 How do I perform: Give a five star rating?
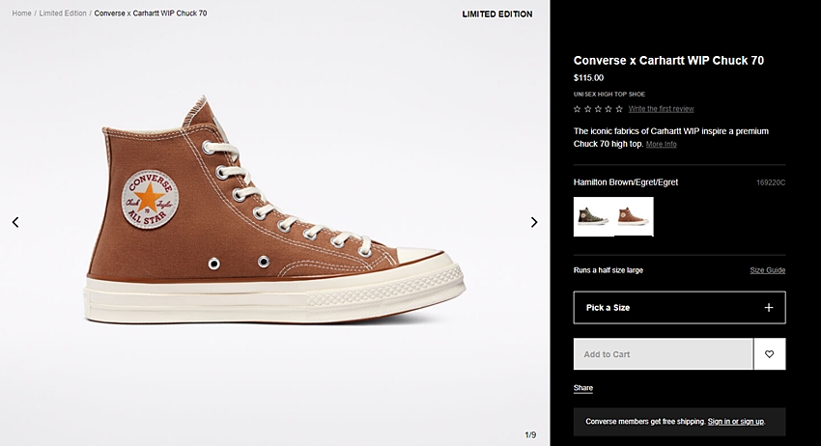[619, 109]
